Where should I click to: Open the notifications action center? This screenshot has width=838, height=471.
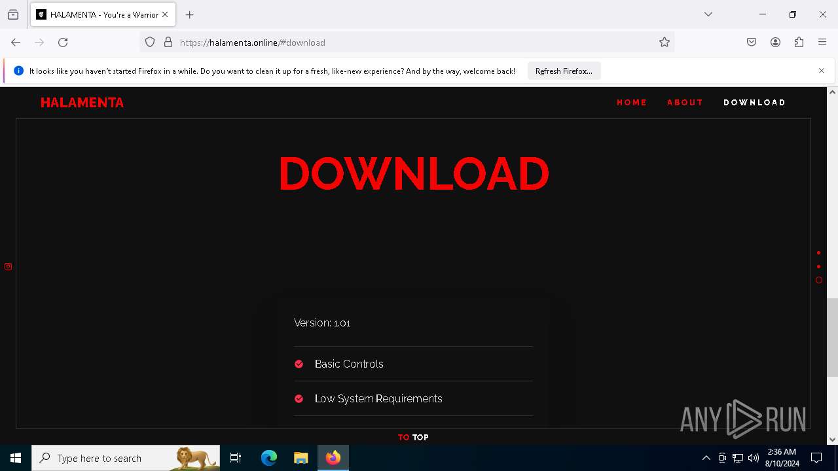click(x=816, y=458)
